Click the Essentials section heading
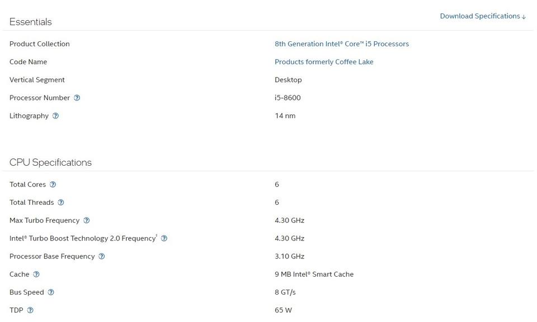Screen dimensions: 537x322 [x=31, y=22]
